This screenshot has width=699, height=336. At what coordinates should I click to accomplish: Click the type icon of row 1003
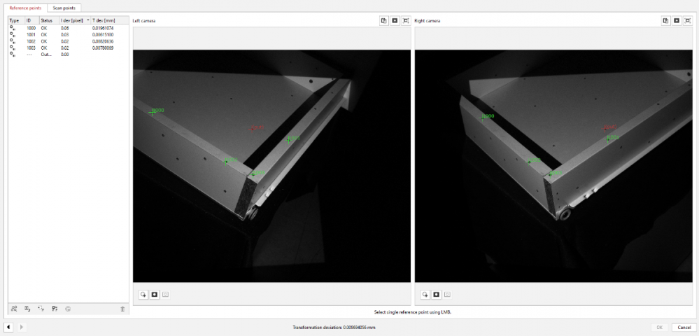click(13, 48)
